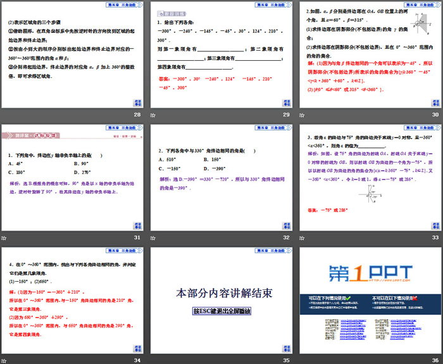This screenshot has height=364, width=443.
Task: Click the 栏目导引 icon on slide 31
Action: point(137,226)
